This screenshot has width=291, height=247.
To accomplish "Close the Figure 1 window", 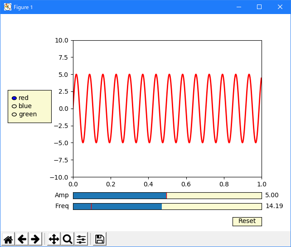I will [x=280, y=7].
